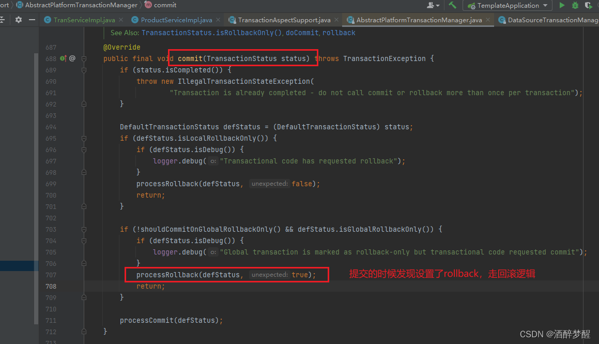
Task: Click the 'unexpected:' parameter hint on line 699
Action: point(269,184)
